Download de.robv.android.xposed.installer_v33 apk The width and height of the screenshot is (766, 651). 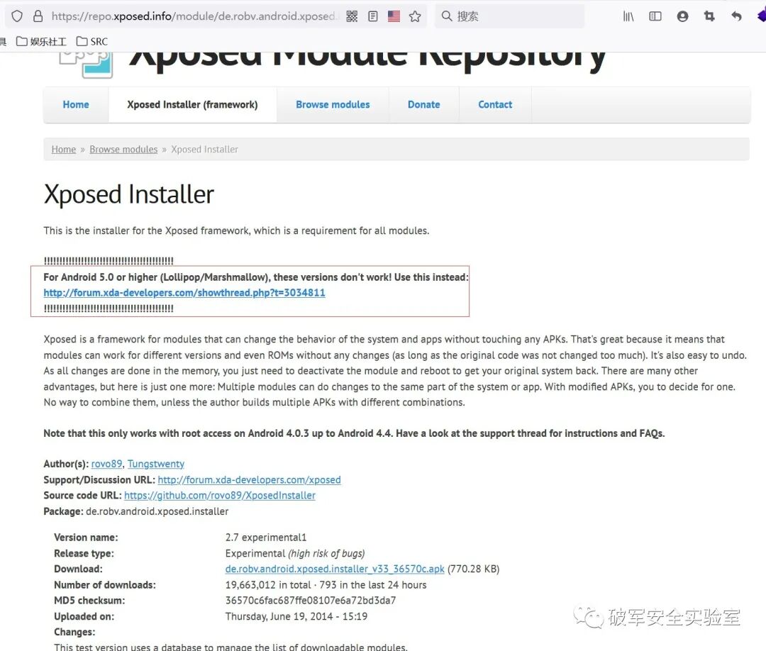[x=335, y=569]
